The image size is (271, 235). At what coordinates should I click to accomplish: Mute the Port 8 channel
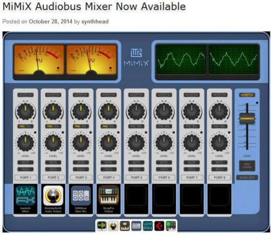(x=220, y=162)
